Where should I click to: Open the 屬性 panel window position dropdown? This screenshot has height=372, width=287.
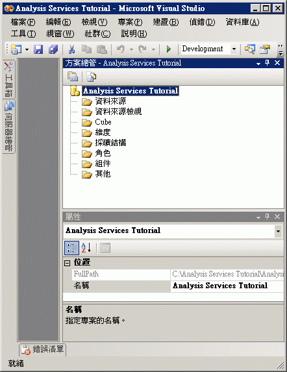(258, 217)
